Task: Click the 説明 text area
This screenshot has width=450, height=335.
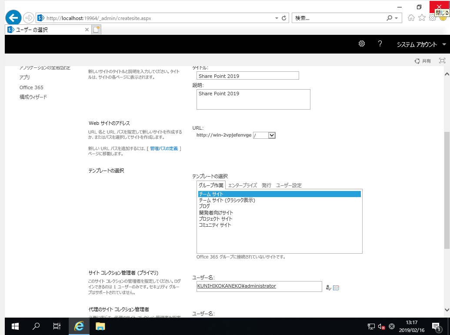Action: point(253,99)
